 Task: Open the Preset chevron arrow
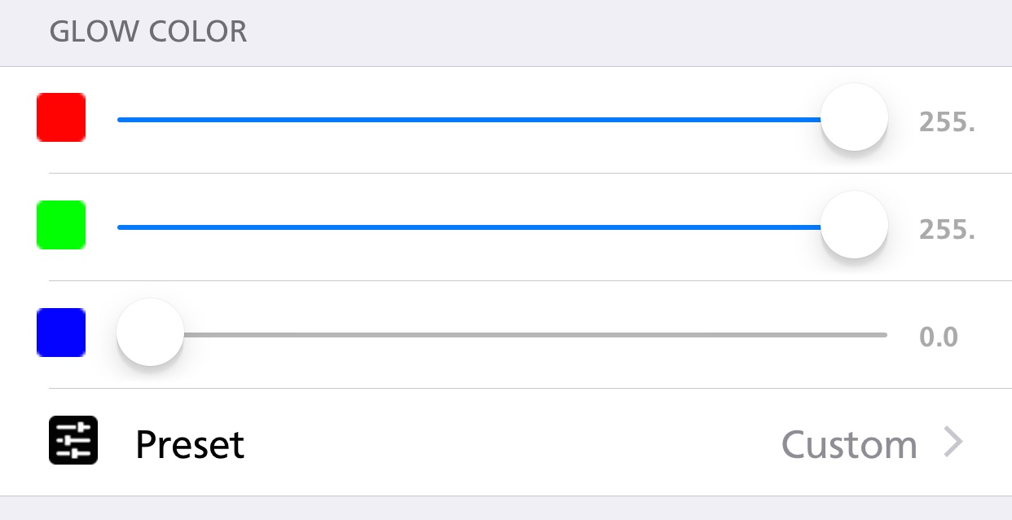[953, 442]
